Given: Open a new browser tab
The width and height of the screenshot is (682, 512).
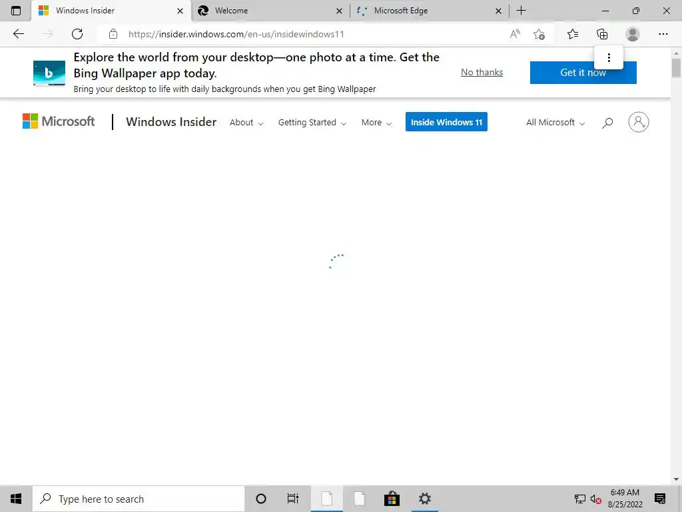Looking at the screenshot, I should click(x=521, y=11).
